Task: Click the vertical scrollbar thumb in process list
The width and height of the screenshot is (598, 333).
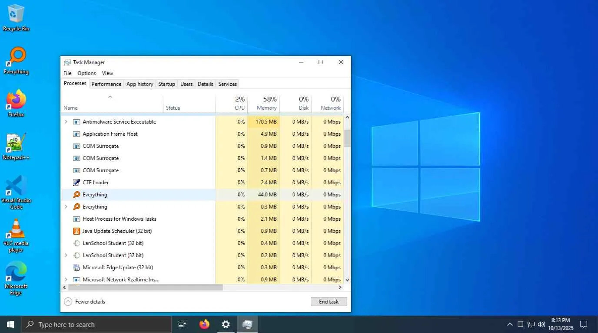Action: (x=347, y=138)
